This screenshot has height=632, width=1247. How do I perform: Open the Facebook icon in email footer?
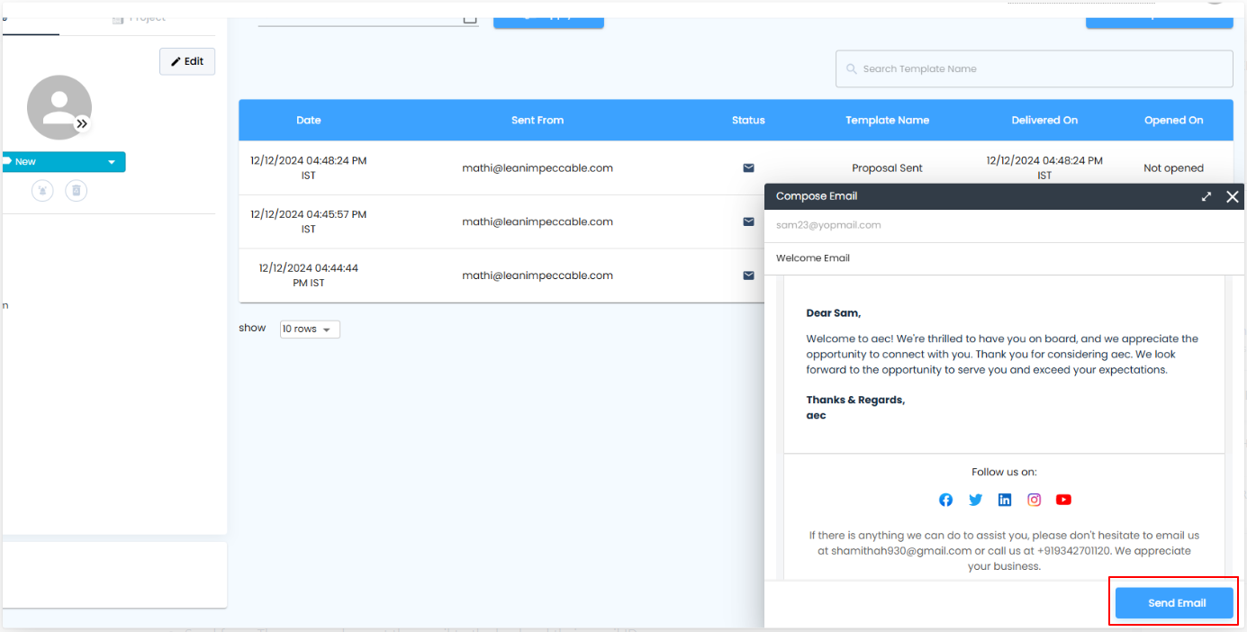point(945,500)
